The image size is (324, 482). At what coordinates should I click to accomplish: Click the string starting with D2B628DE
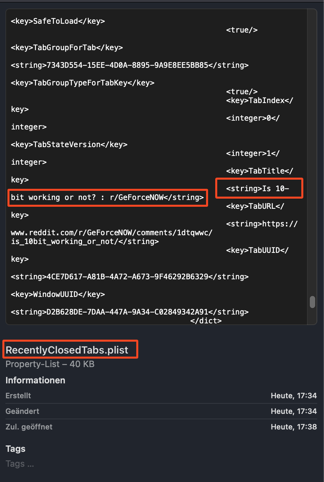(x=130, y=312)
